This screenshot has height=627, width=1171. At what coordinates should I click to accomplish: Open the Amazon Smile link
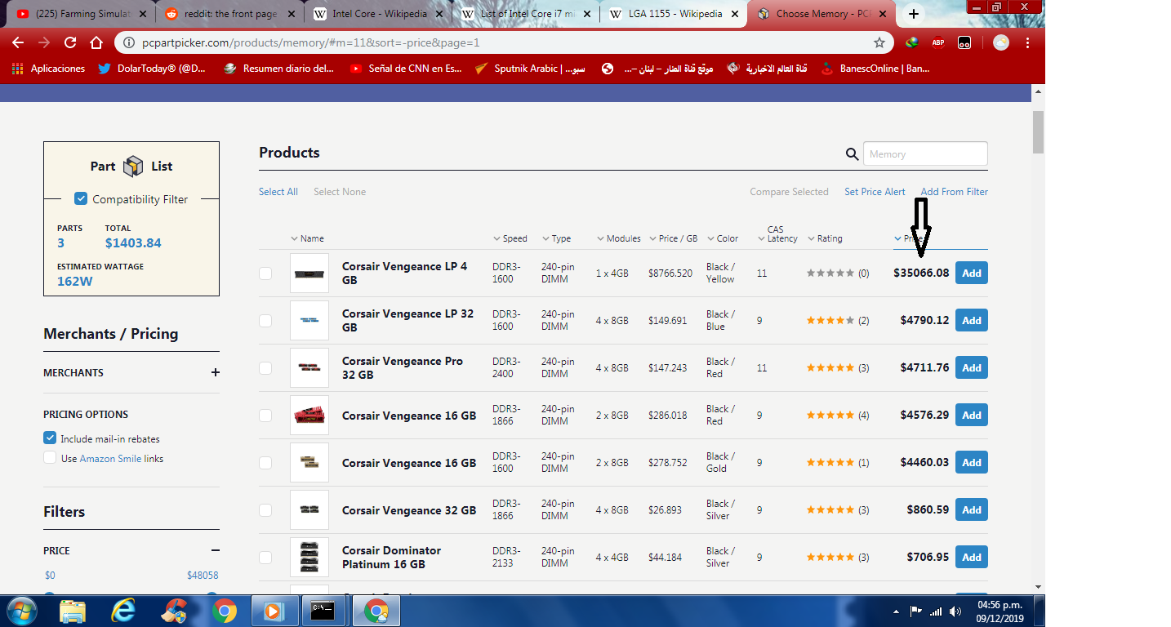pos(110,459)
